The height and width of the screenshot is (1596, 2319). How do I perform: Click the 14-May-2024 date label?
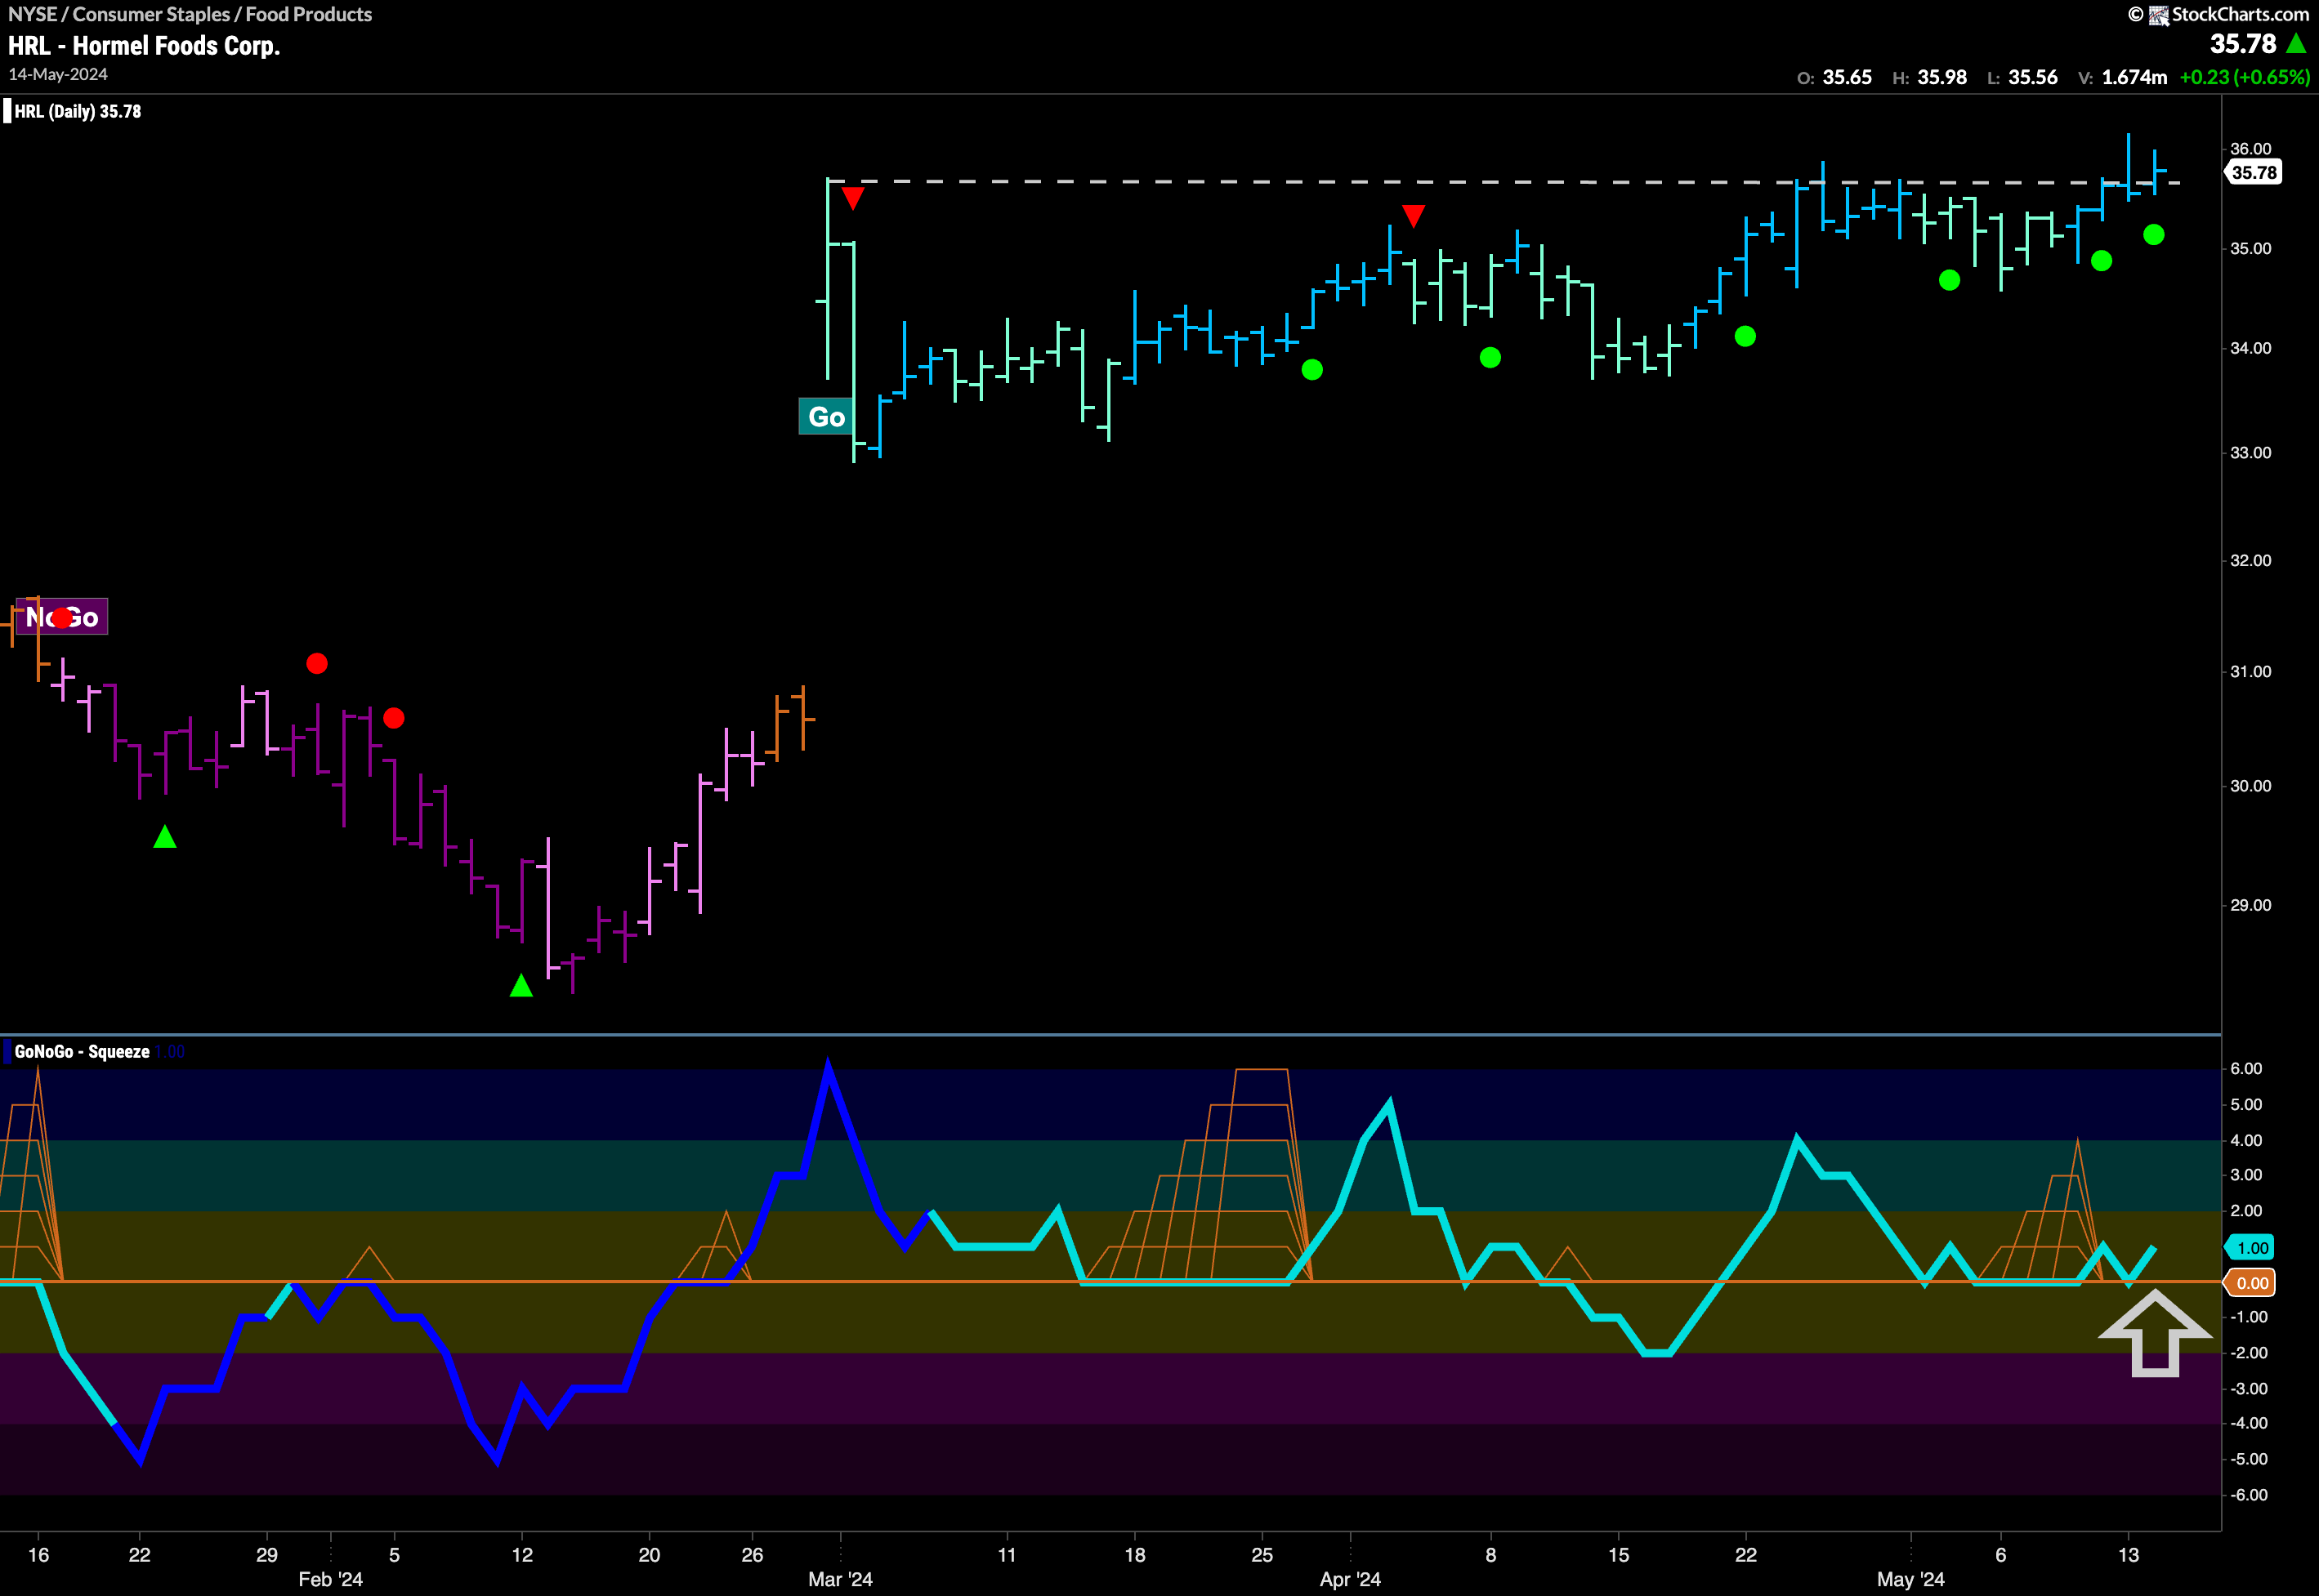58,75
